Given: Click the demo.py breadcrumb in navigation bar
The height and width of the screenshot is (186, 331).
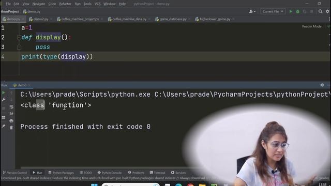Looking at the screenshot, I should (32, 11).
